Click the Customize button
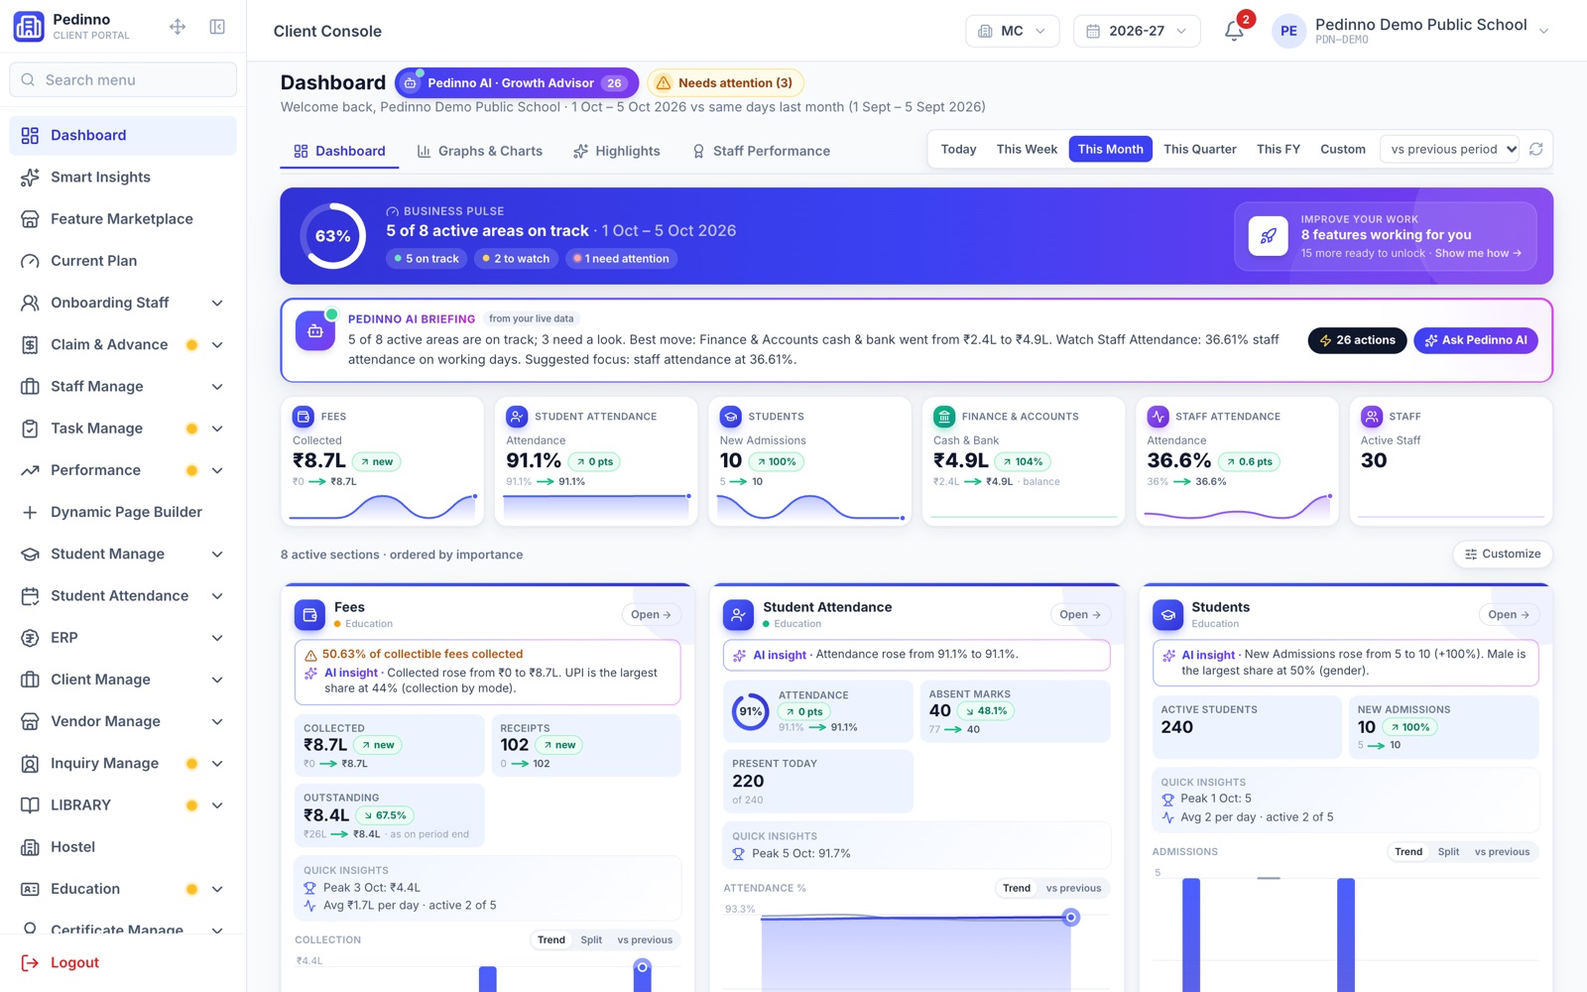The image size is (1587, 992). 1503,555
